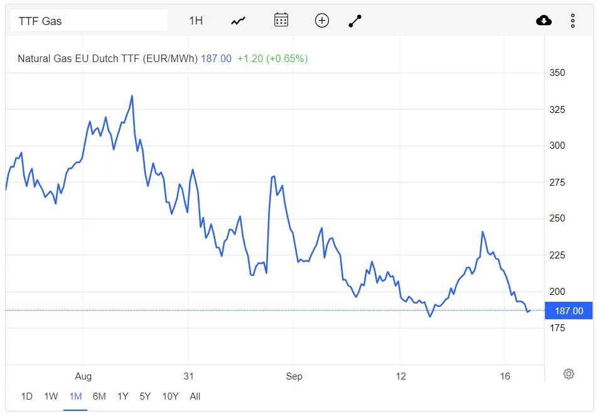
Task: Select the 6M time range
Action: (x=99, y=396)
